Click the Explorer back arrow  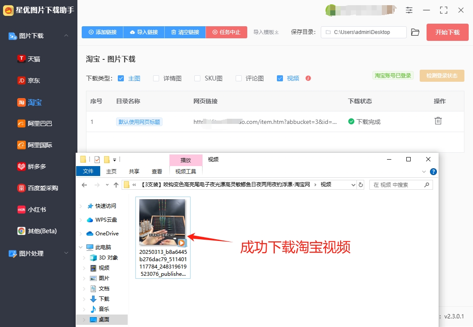[84, 185]
